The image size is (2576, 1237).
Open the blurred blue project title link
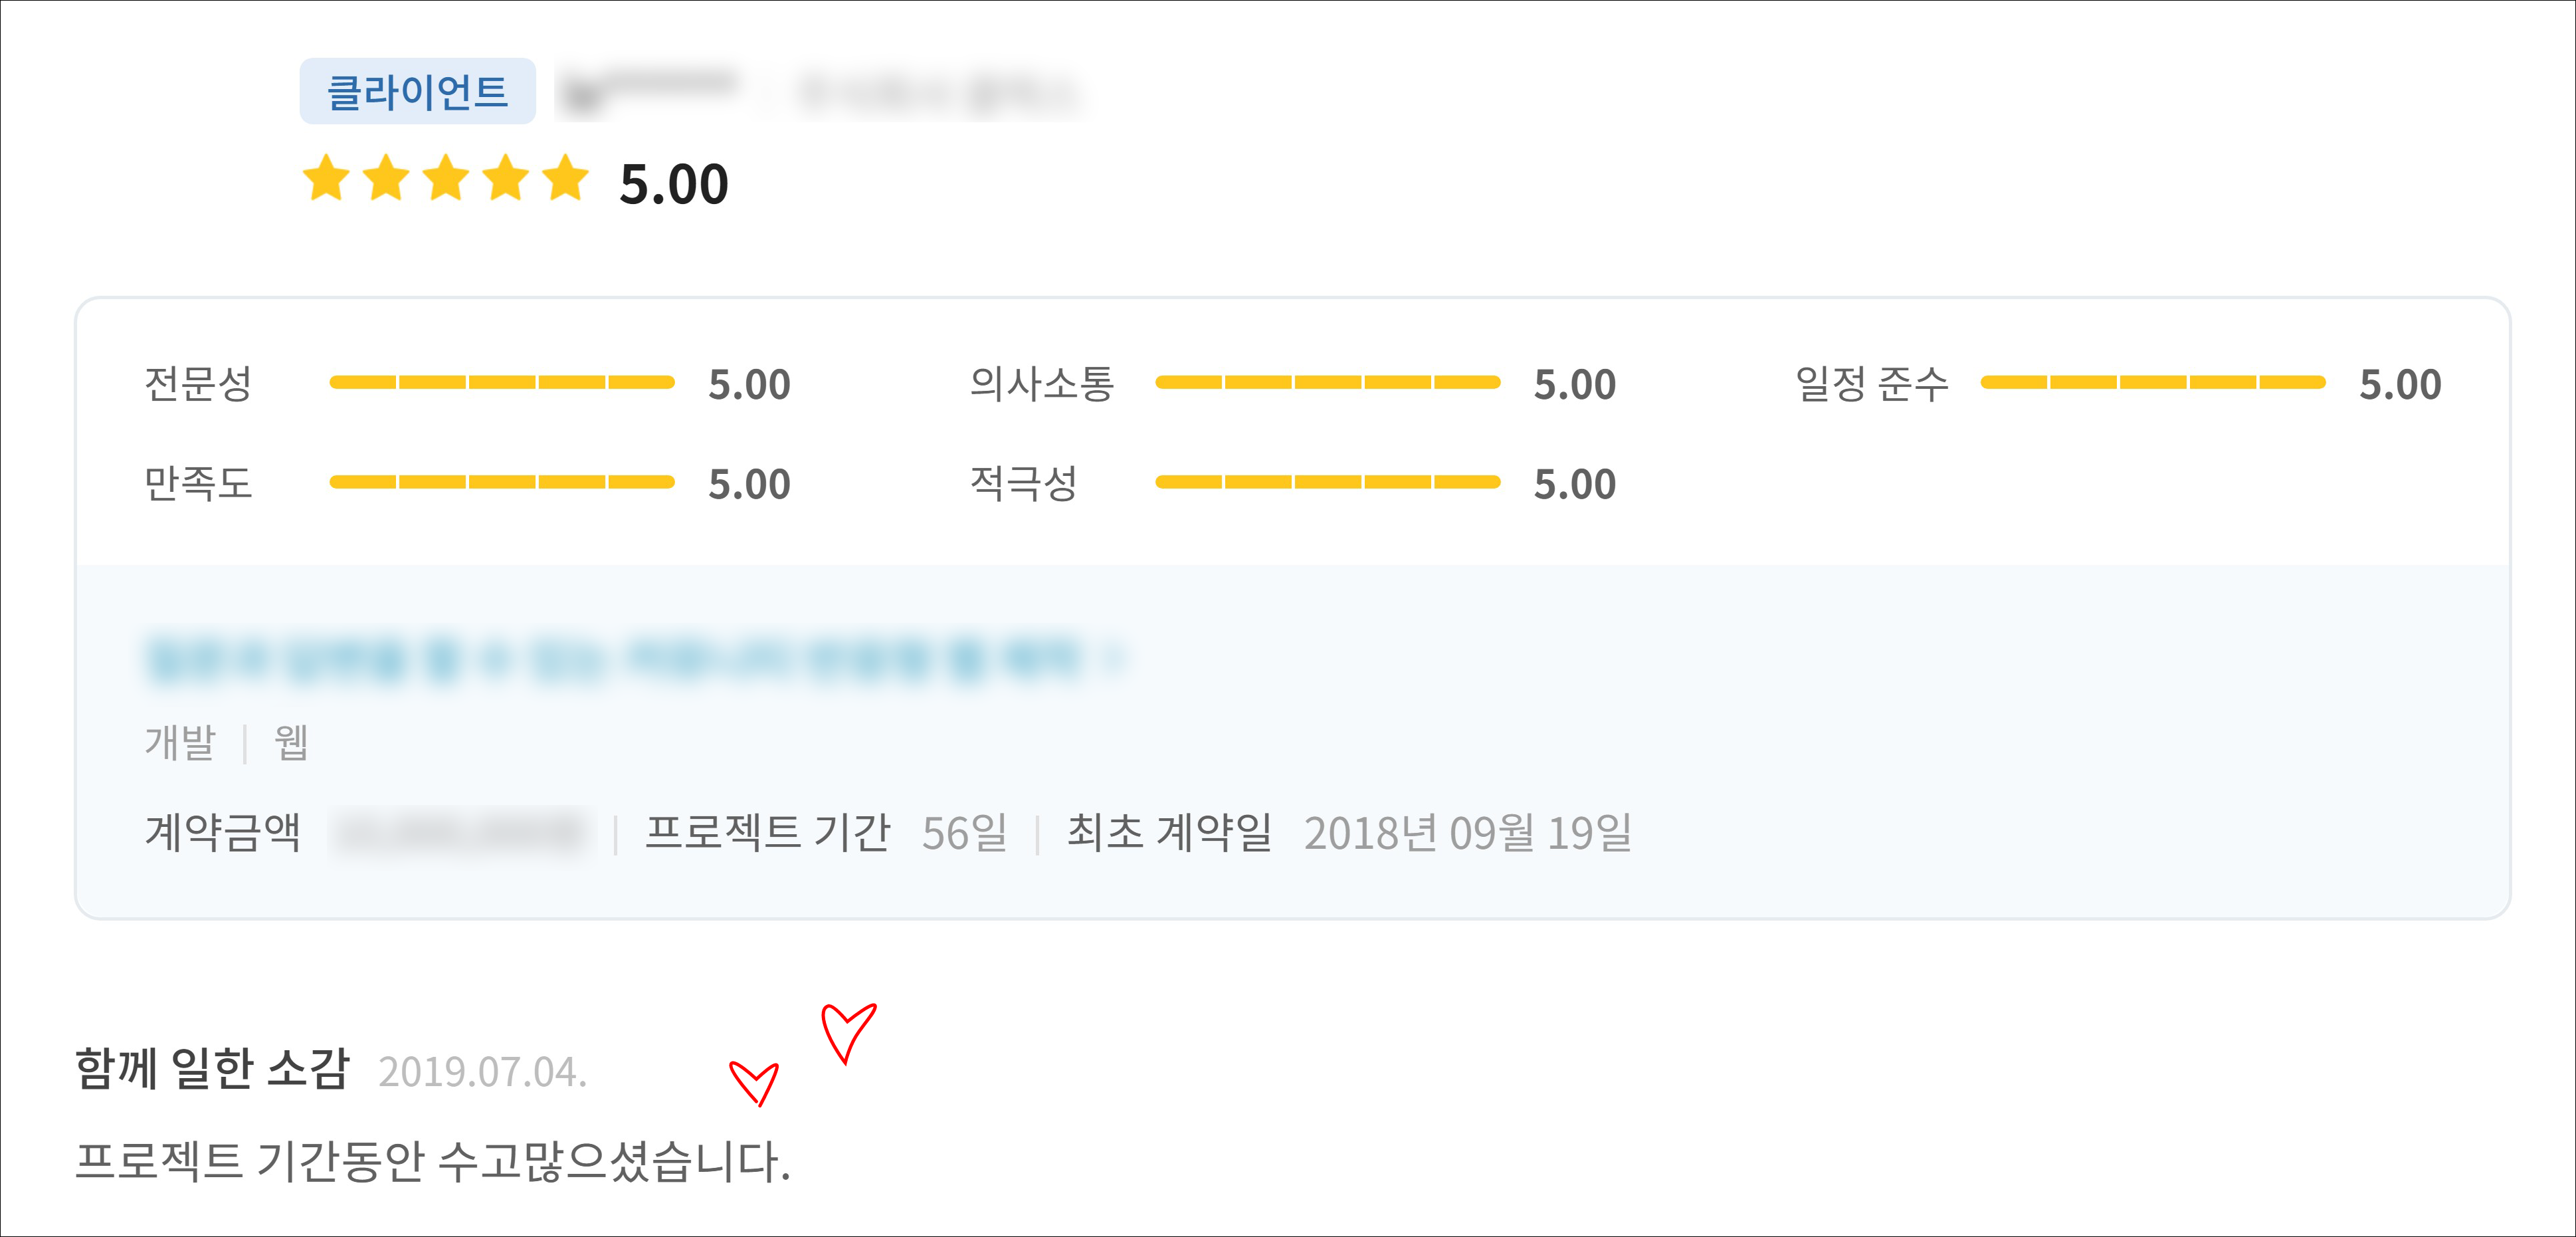click(630, 660)
